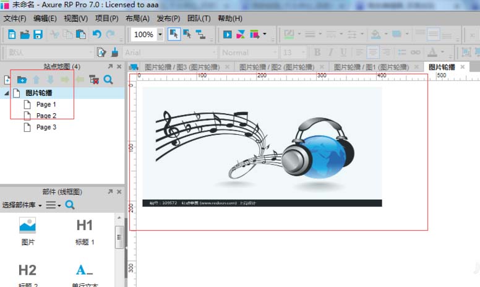
Task: Undo the last action
Action: point(96,34)
